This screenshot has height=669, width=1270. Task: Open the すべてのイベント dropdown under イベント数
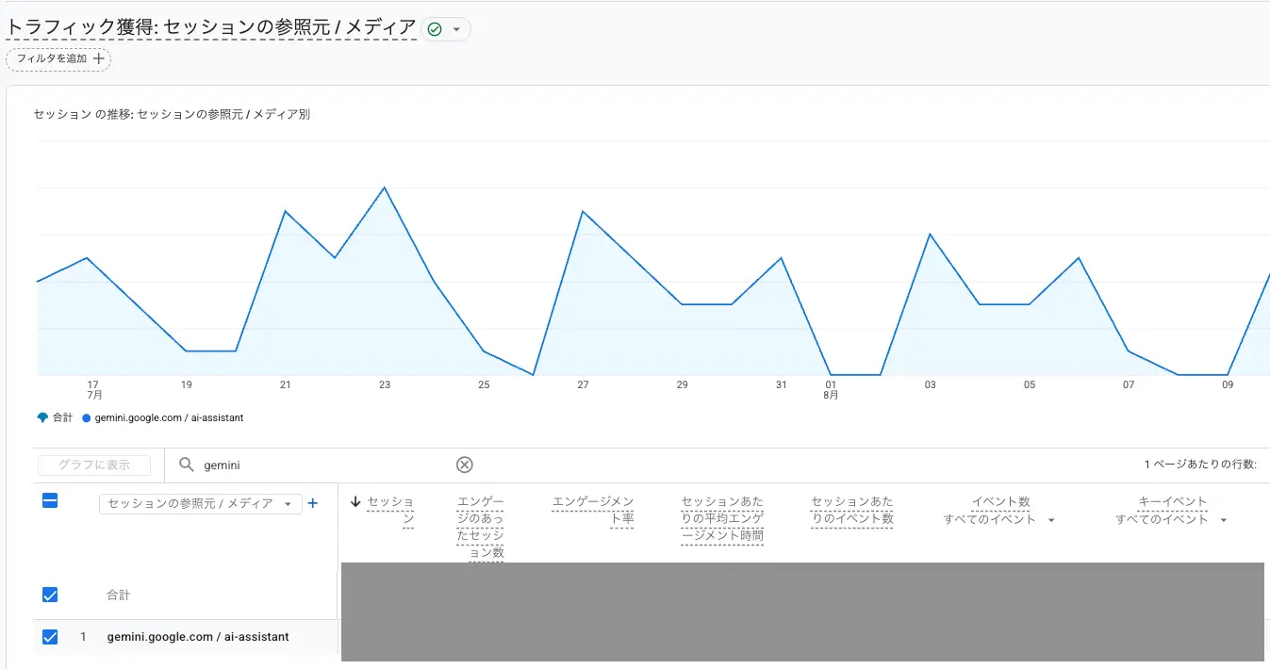tap(999, 519)
